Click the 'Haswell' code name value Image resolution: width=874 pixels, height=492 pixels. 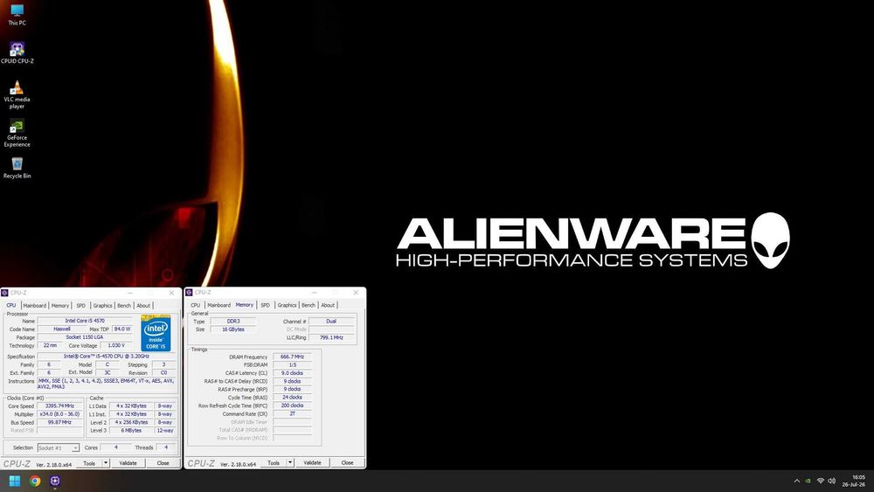(62, 329)
